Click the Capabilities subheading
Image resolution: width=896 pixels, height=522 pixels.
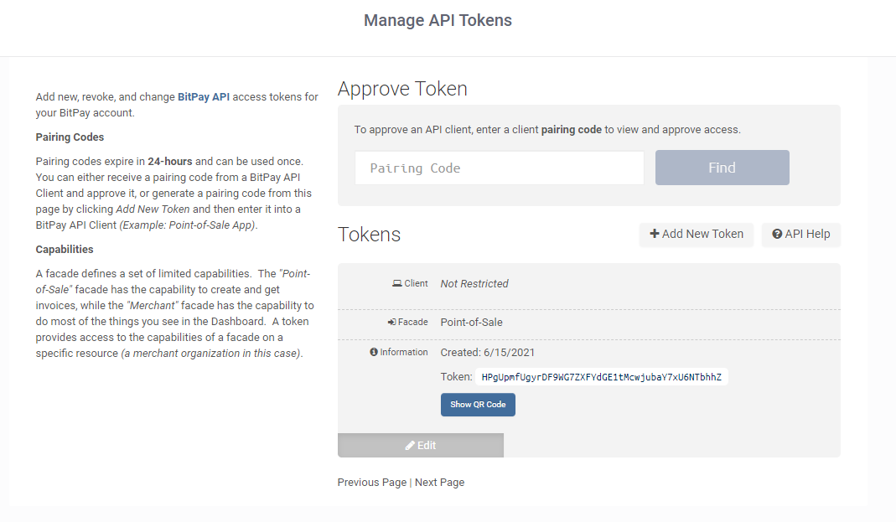pyautogui.click(x=65, y=250)
